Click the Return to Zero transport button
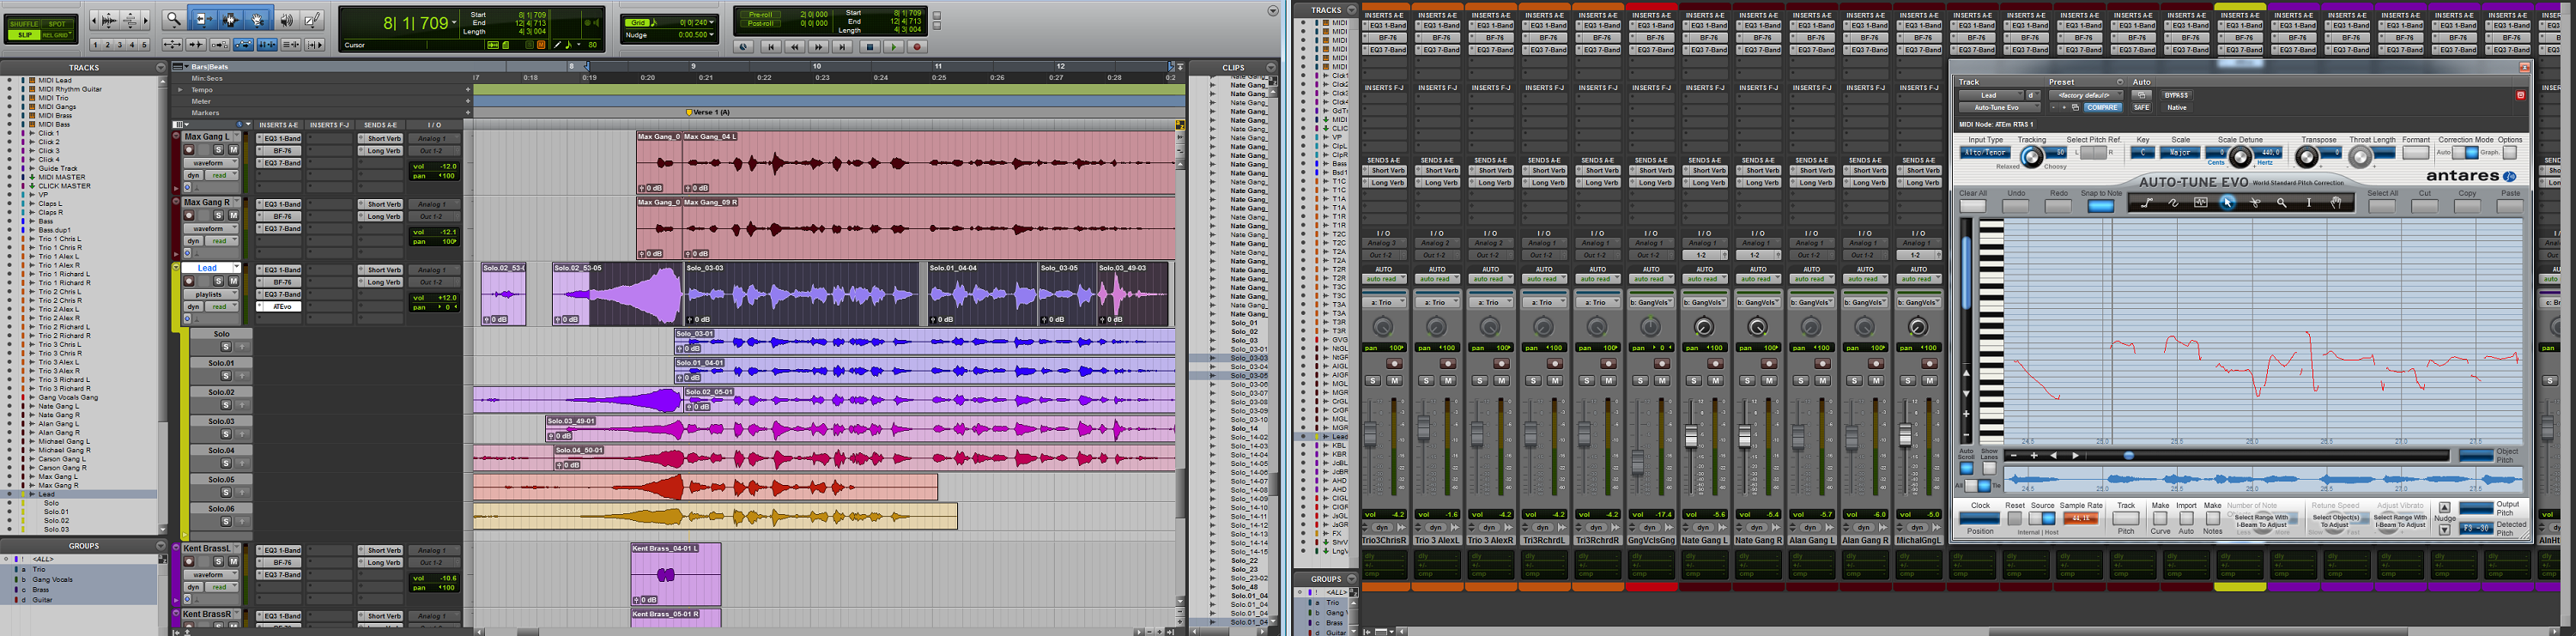This screenshot has width=2576, height=636. tap(771, 47)
